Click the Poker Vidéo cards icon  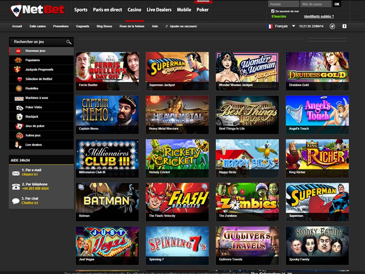coord(20,107)
